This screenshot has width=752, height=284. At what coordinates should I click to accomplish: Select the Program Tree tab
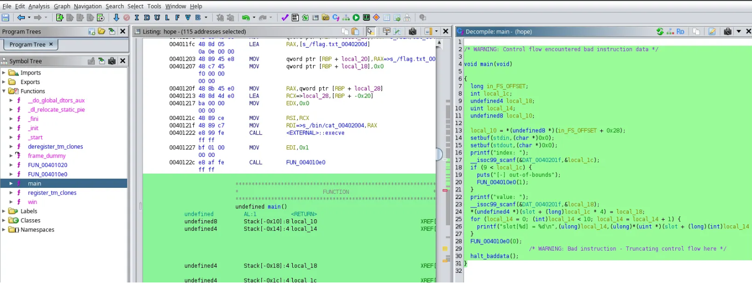[x=27, y=45]
